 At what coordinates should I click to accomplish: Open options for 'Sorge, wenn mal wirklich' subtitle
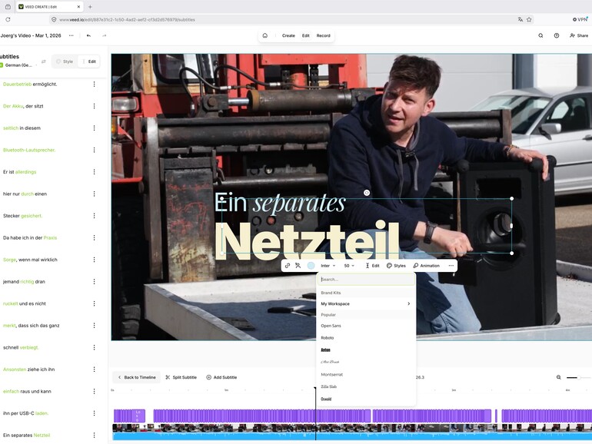click(94, 260)
